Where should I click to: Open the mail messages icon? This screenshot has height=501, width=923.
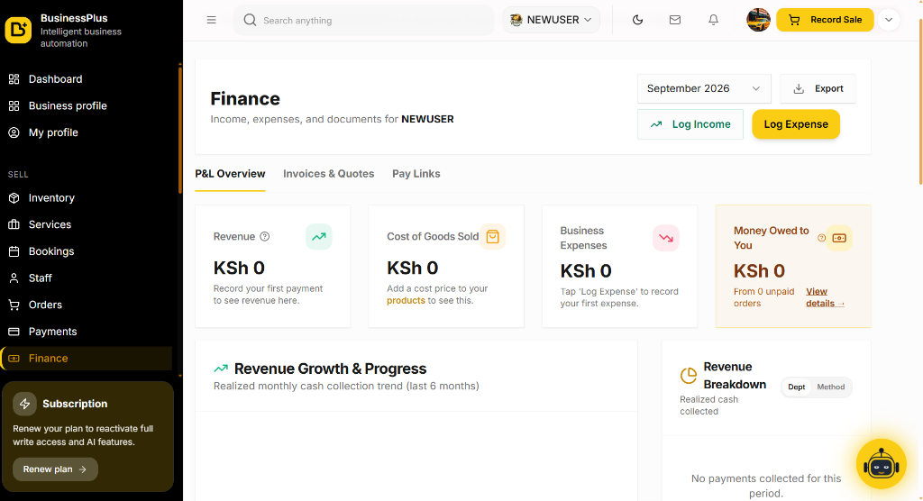[675, 20]
